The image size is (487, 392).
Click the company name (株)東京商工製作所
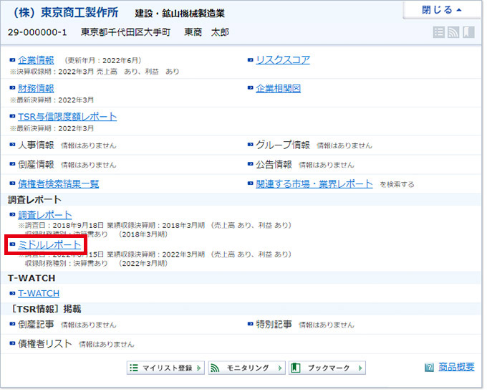[x=66, y=12]
